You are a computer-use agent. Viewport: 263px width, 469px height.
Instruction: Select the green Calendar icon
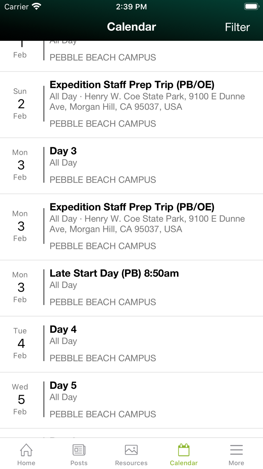point(184,450)
